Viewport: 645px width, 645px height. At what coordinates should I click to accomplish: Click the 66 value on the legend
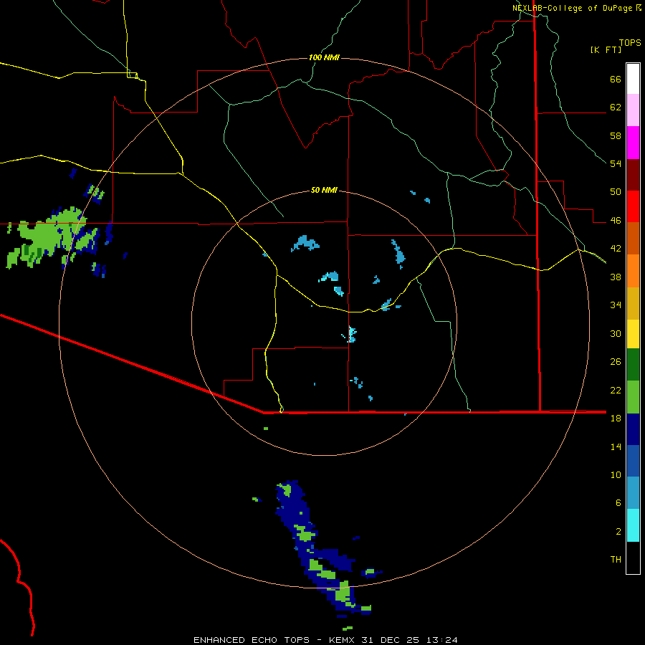[x=616, y=79]
